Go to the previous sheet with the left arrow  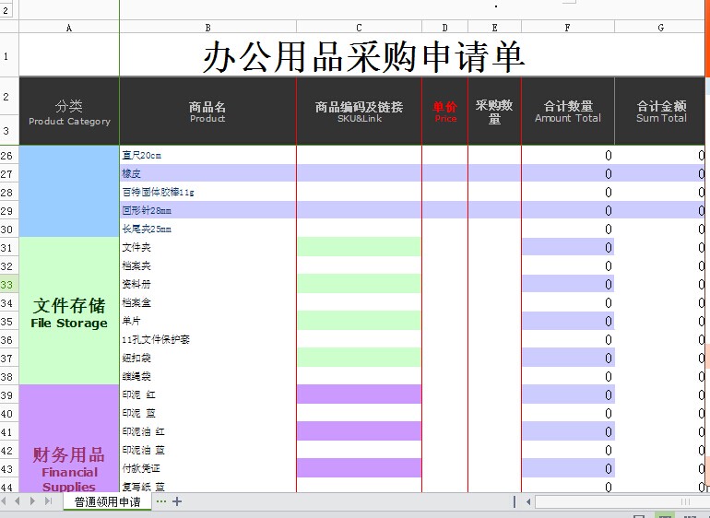click(x=18, y=500)
